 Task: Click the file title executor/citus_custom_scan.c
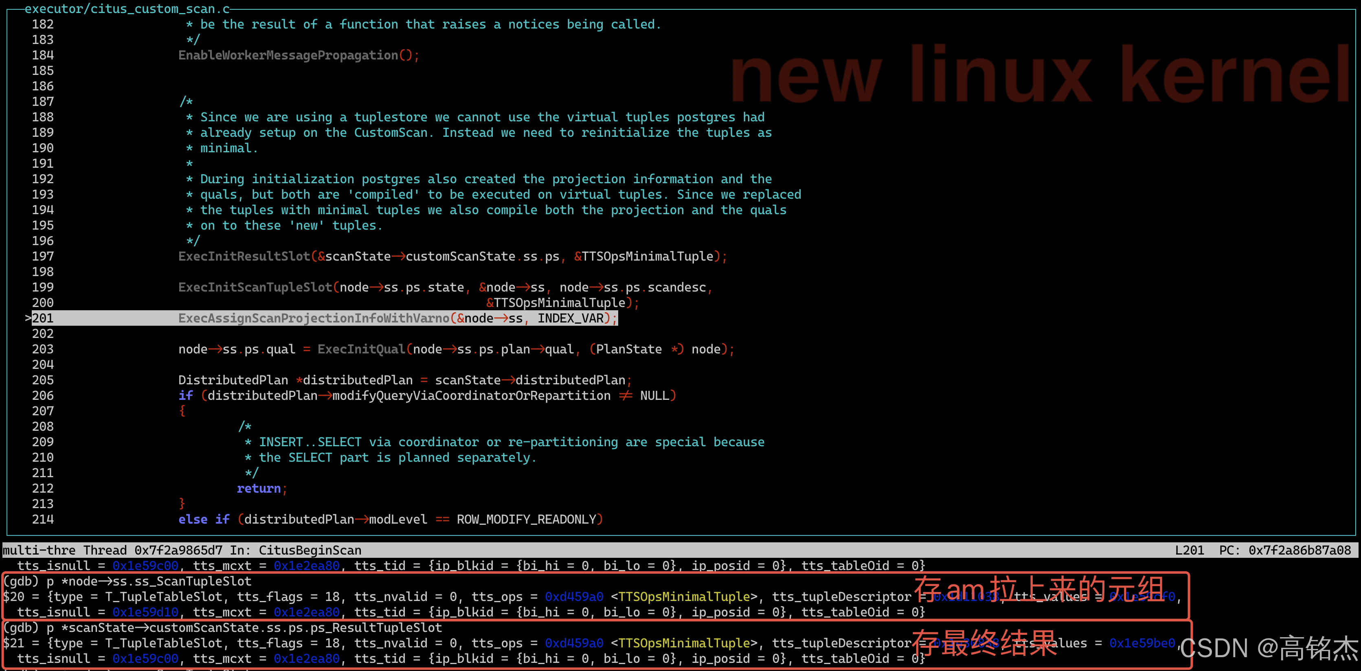(127, 9)
